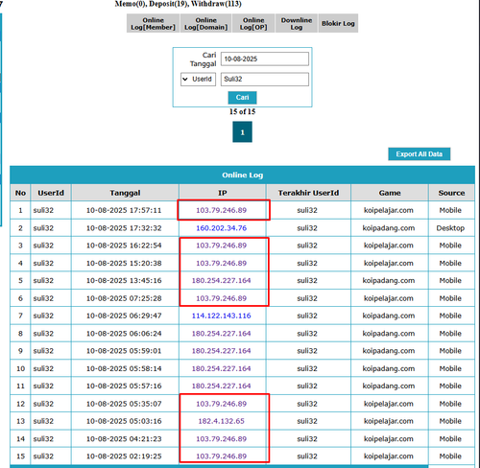The height and width of the screenshot is (468, 480).
Task: Click the IP link in row 1
Action: click(x=222, y=210)
